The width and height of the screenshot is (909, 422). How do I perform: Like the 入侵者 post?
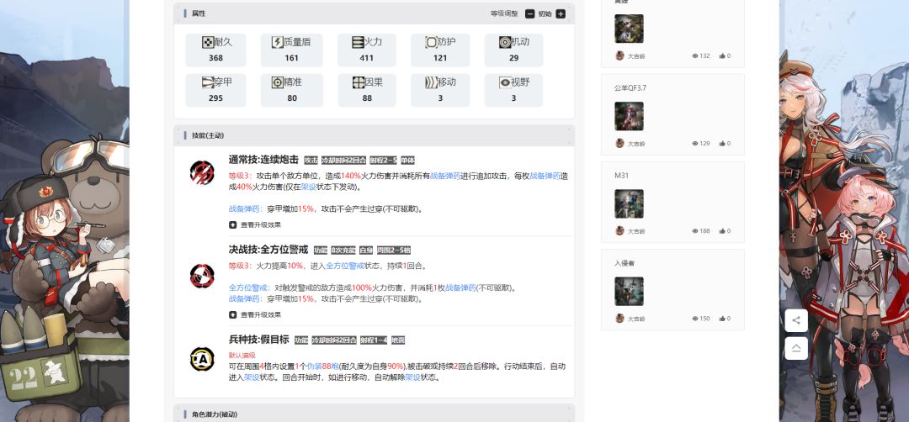click(x=722, y=319)
